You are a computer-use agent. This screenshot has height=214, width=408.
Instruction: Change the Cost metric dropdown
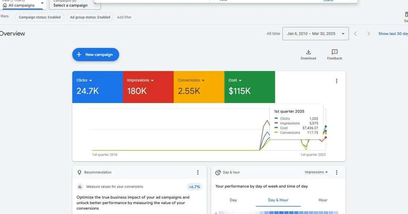click(x=235, y=80)
